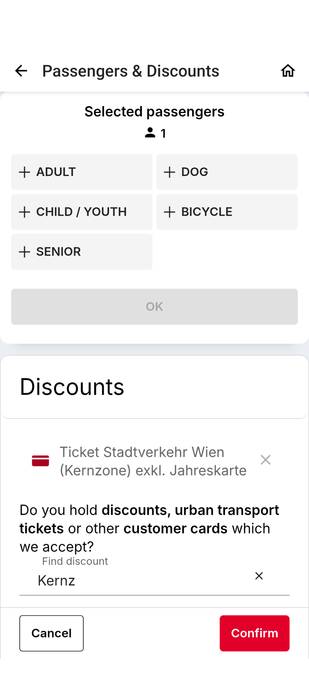Screen dimensions: 309x695
Task: Add a BICYCLE to passengers
Action: [227, 212]
